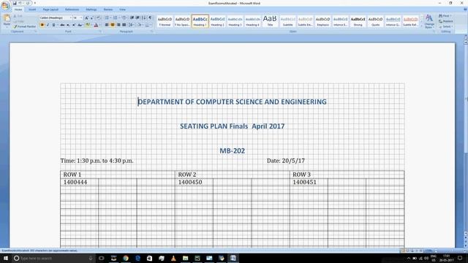Apply the No Spacing style
This screenshot has height=263, width=468.
(182, 21)
